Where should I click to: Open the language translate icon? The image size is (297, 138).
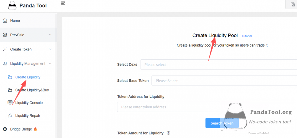(x=293, y=4)
